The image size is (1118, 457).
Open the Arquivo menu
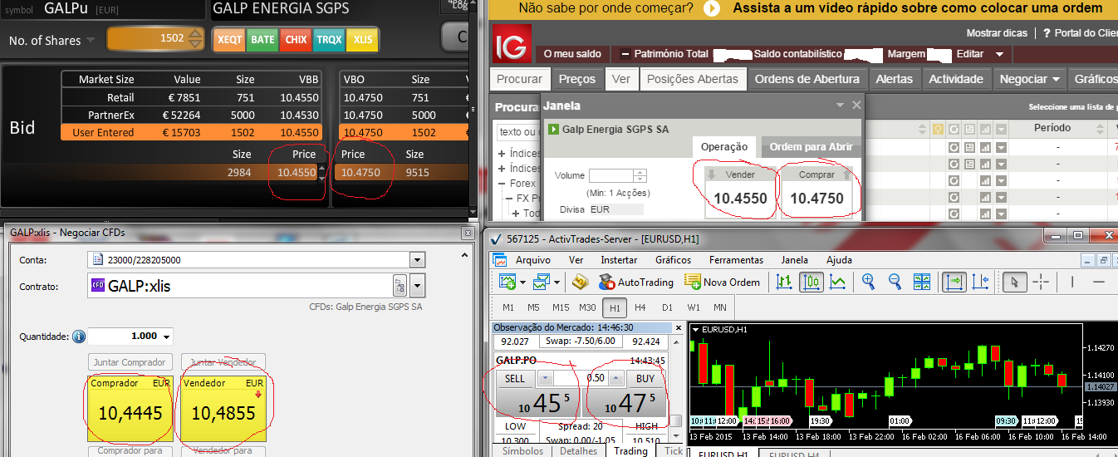pos(532,259)
